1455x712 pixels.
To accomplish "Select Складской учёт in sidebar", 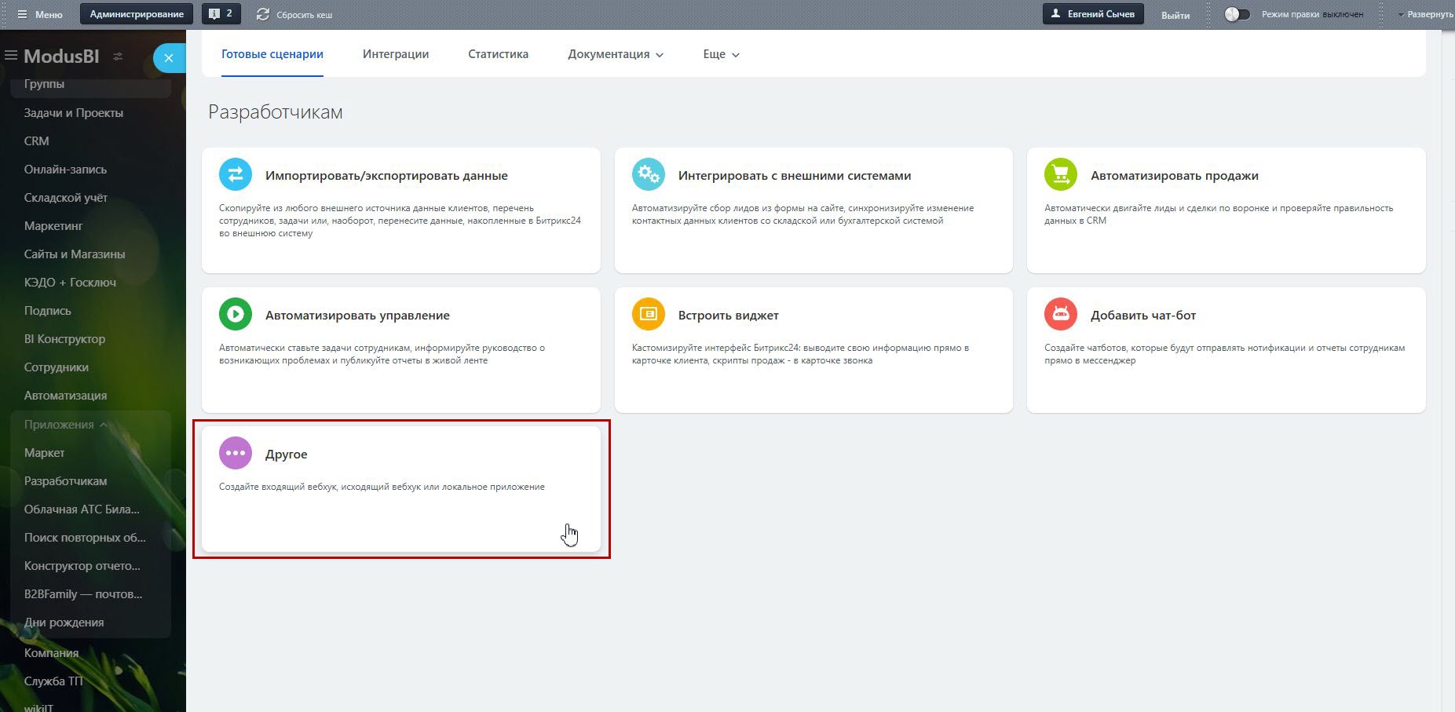I will point(66,198).
